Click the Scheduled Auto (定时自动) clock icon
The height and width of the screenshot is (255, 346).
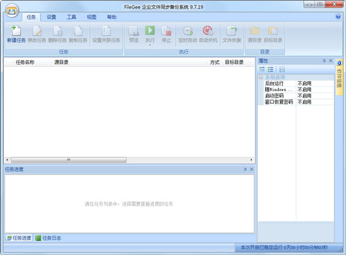188,31
